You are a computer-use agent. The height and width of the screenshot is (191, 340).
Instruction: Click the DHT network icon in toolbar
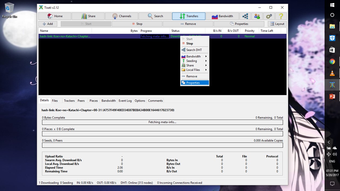point(245,16)
